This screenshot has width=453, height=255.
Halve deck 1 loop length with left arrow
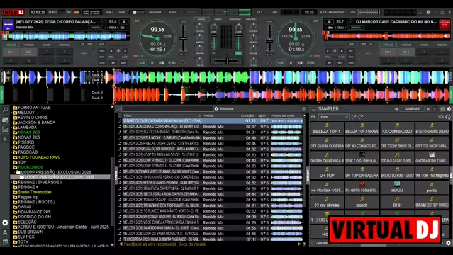point(111,51)
